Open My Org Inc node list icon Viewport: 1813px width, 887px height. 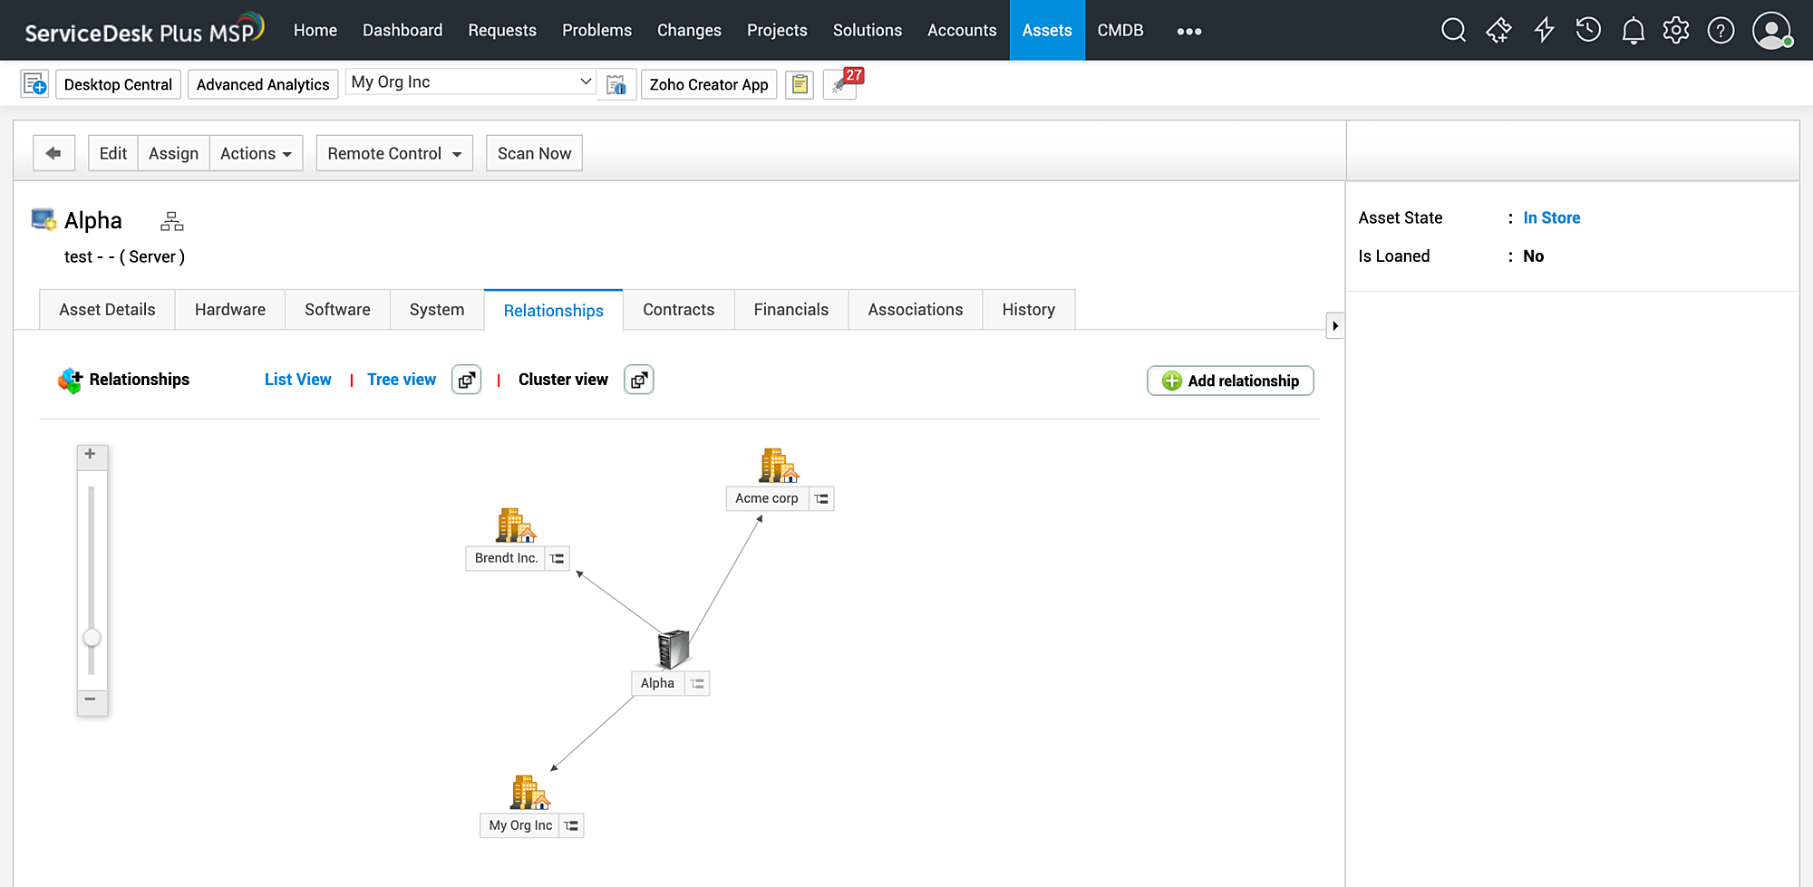(x=571, y=825)
